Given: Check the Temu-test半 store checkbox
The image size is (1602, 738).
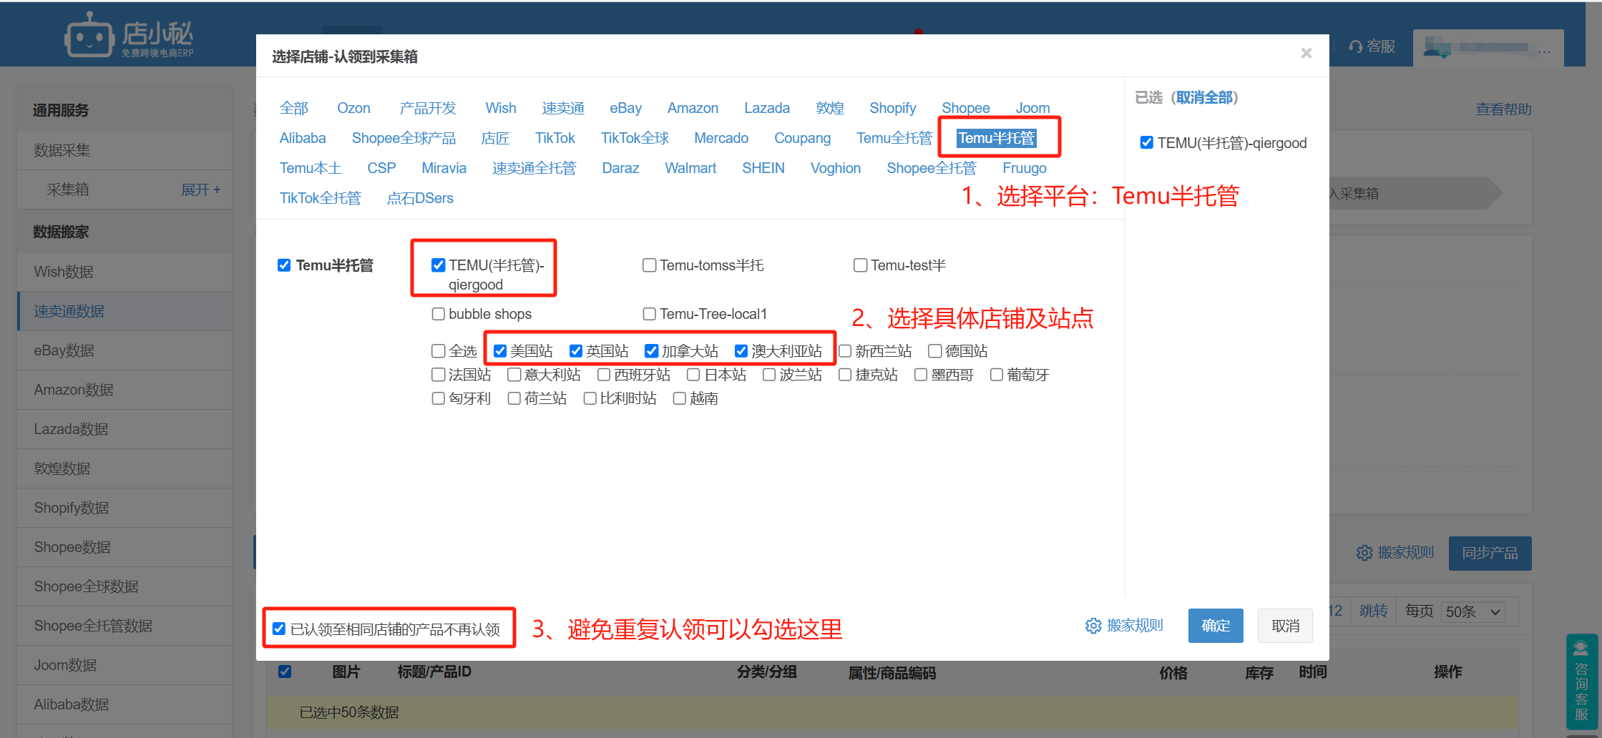Looking at the screenshot, I should [x=860, y=265].
